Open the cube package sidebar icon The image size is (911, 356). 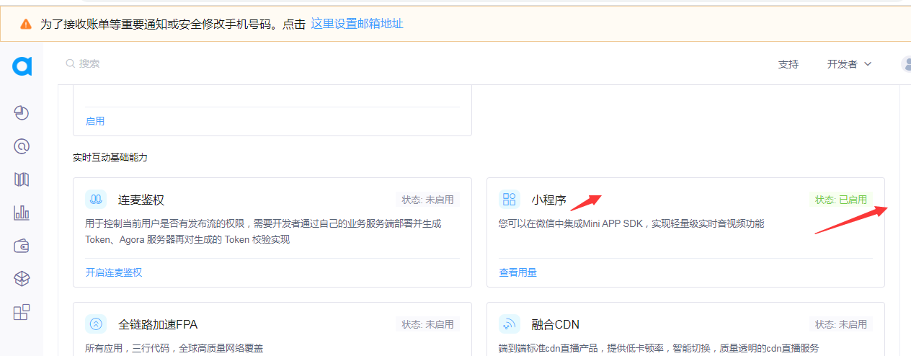[22, 279]
